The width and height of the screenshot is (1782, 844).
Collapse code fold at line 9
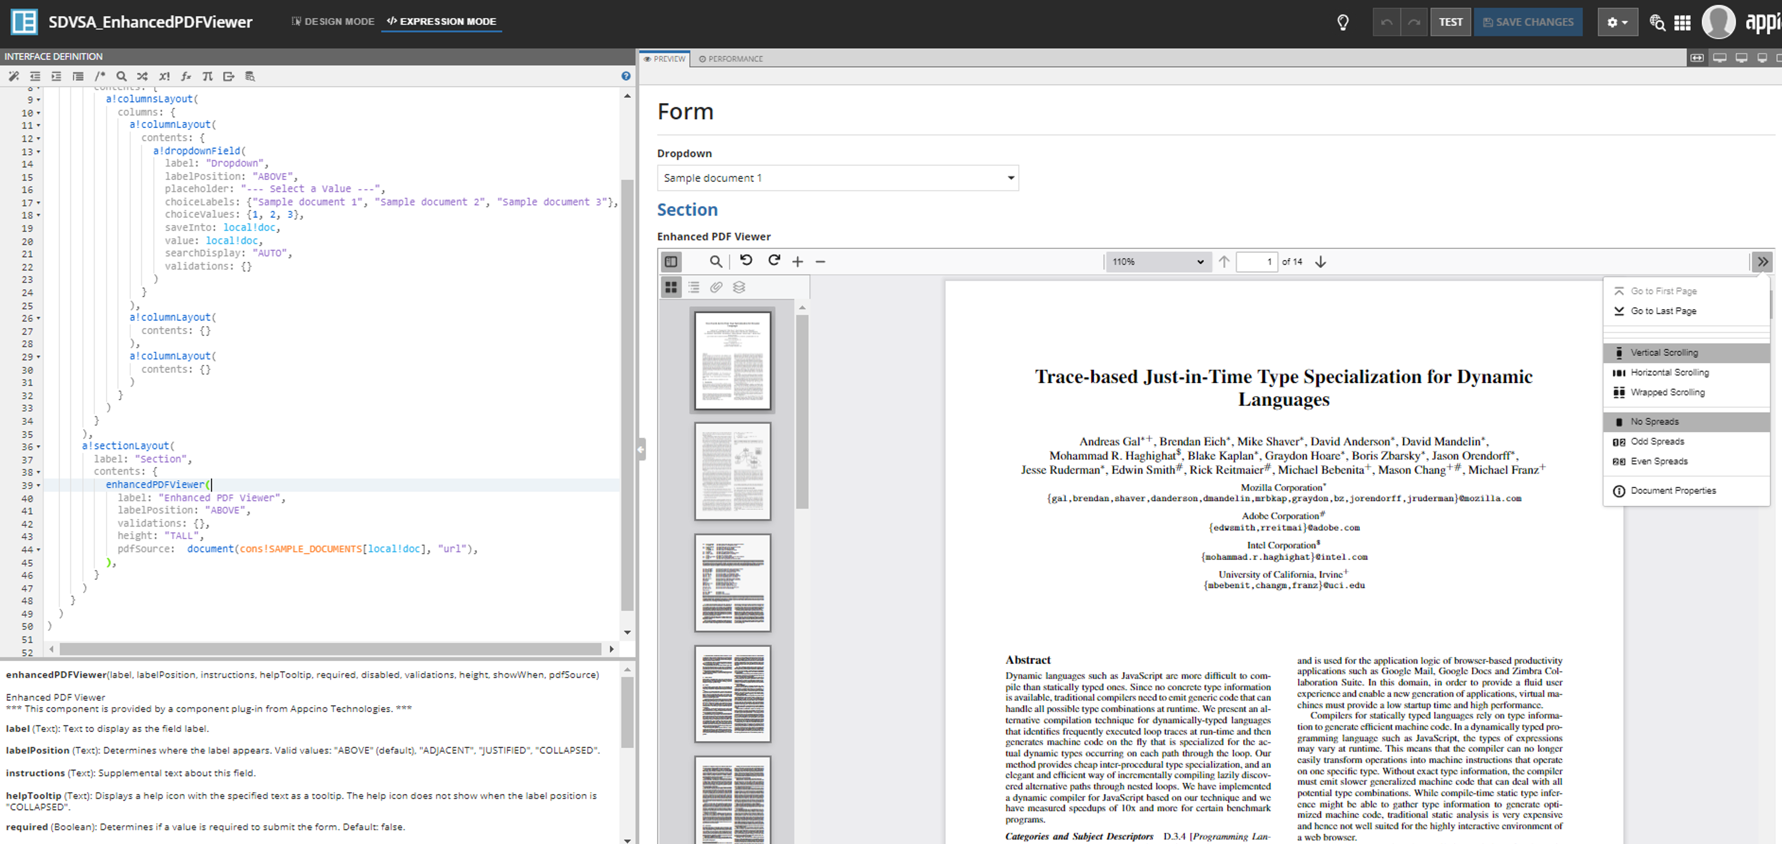(x=39, y=100)
